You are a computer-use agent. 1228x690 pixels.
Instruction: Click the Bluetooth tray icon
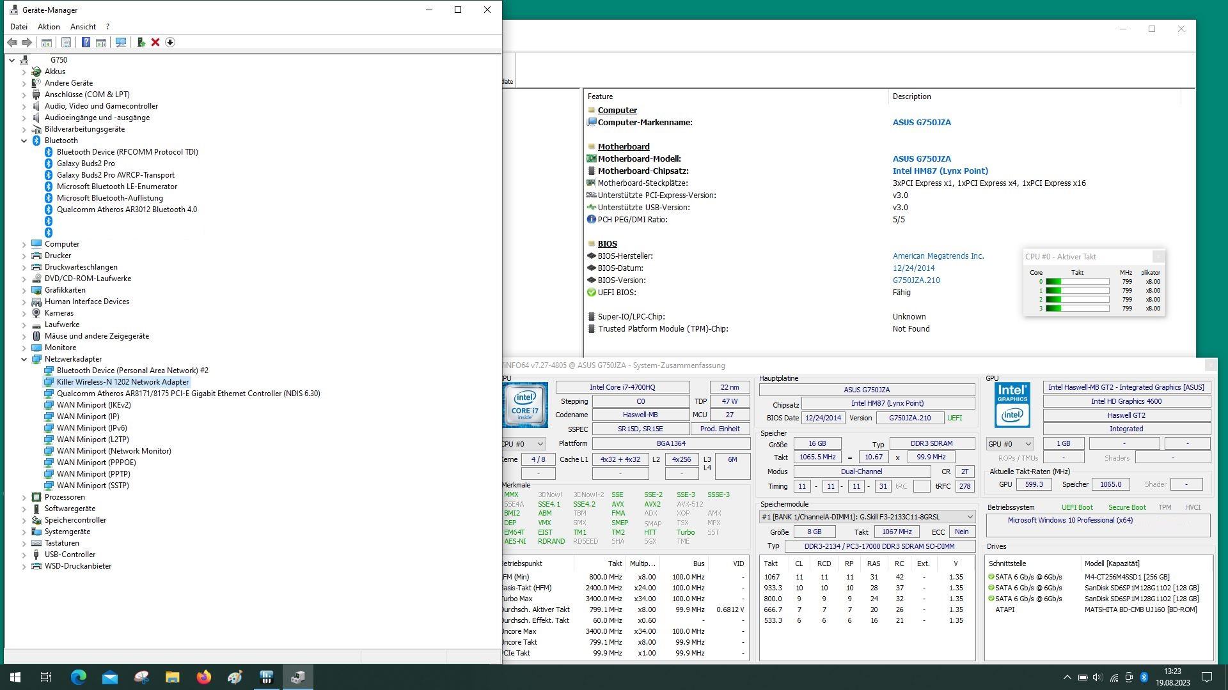(1144, 677)
